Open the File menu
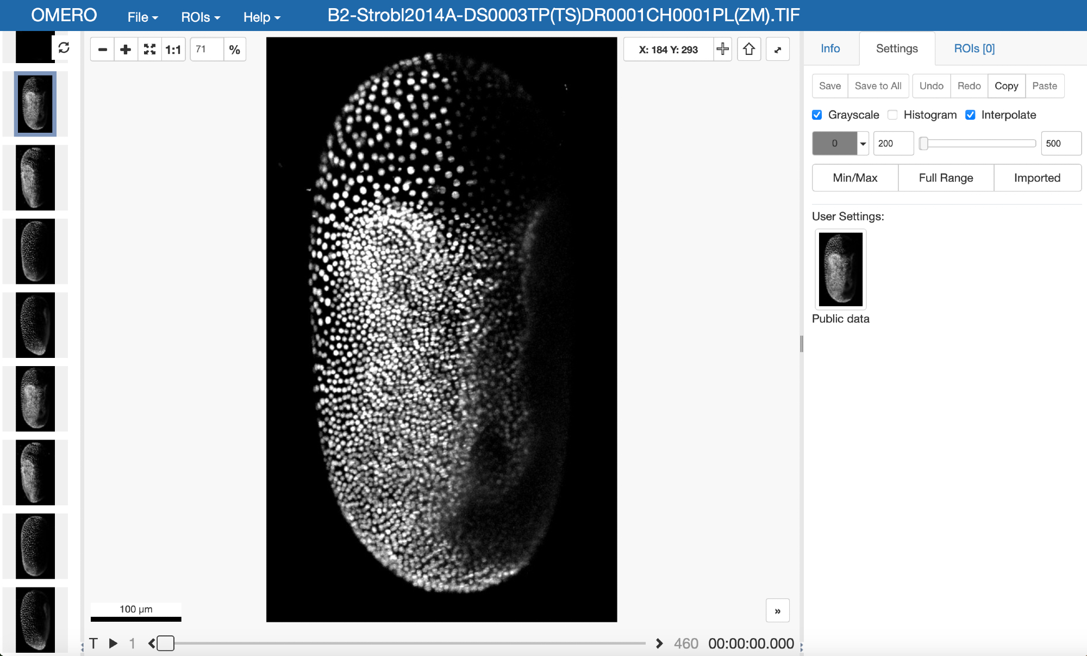This screenshot has width=1087, height=656. (x=142, y=17)
